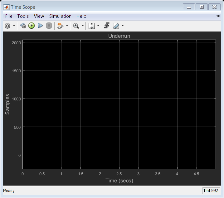Step forward the simulation

40,26
